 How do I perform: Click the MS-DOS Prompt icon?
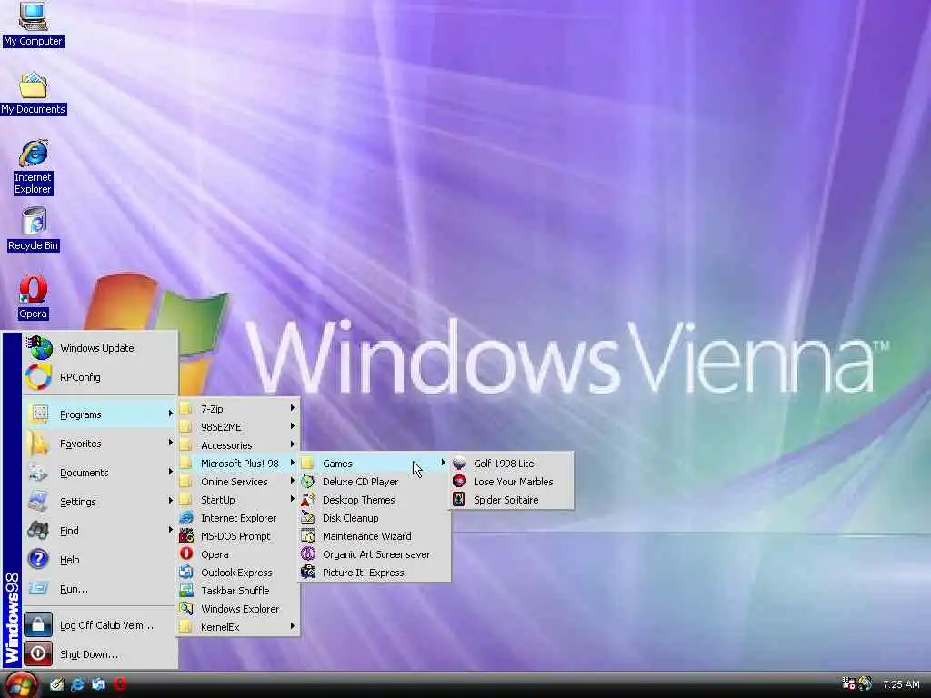tap(186, 536)
